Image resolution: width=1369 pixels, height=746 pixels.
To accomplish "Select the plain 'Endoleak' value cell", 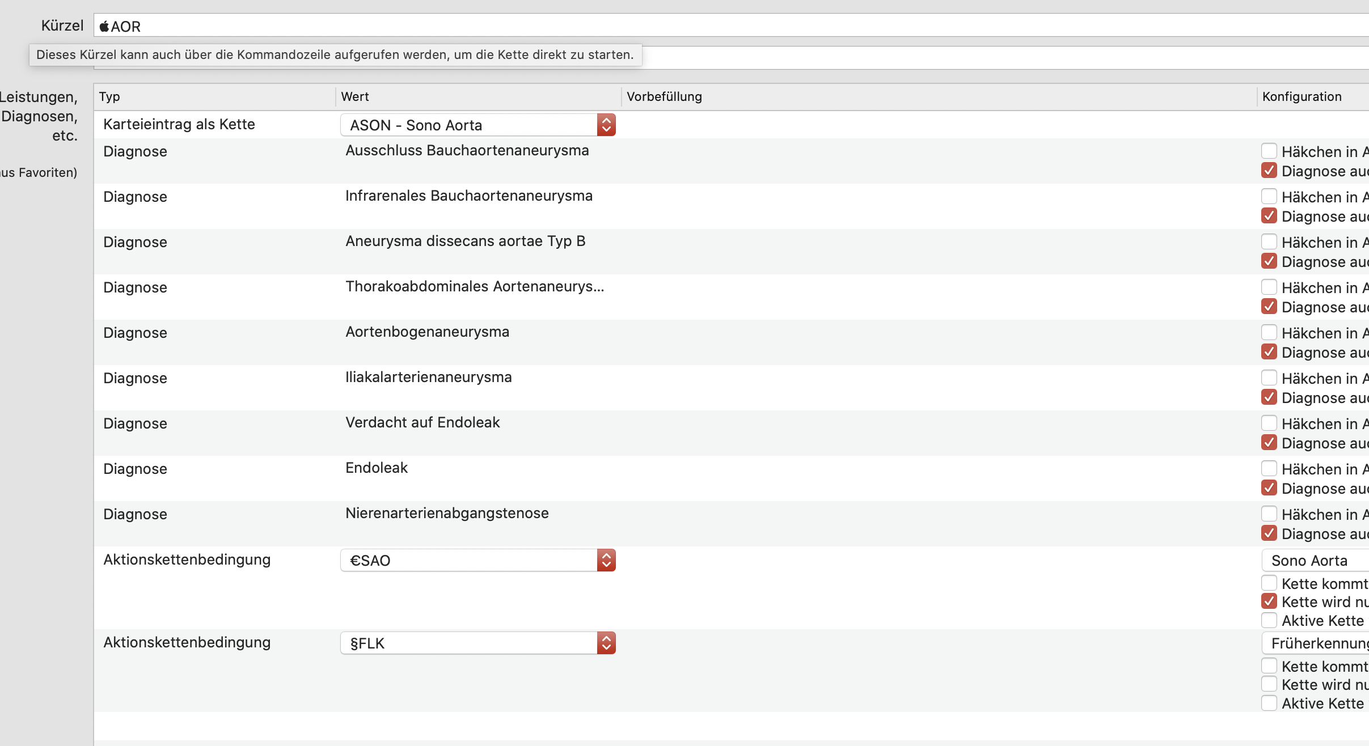I will coord(377,468).
